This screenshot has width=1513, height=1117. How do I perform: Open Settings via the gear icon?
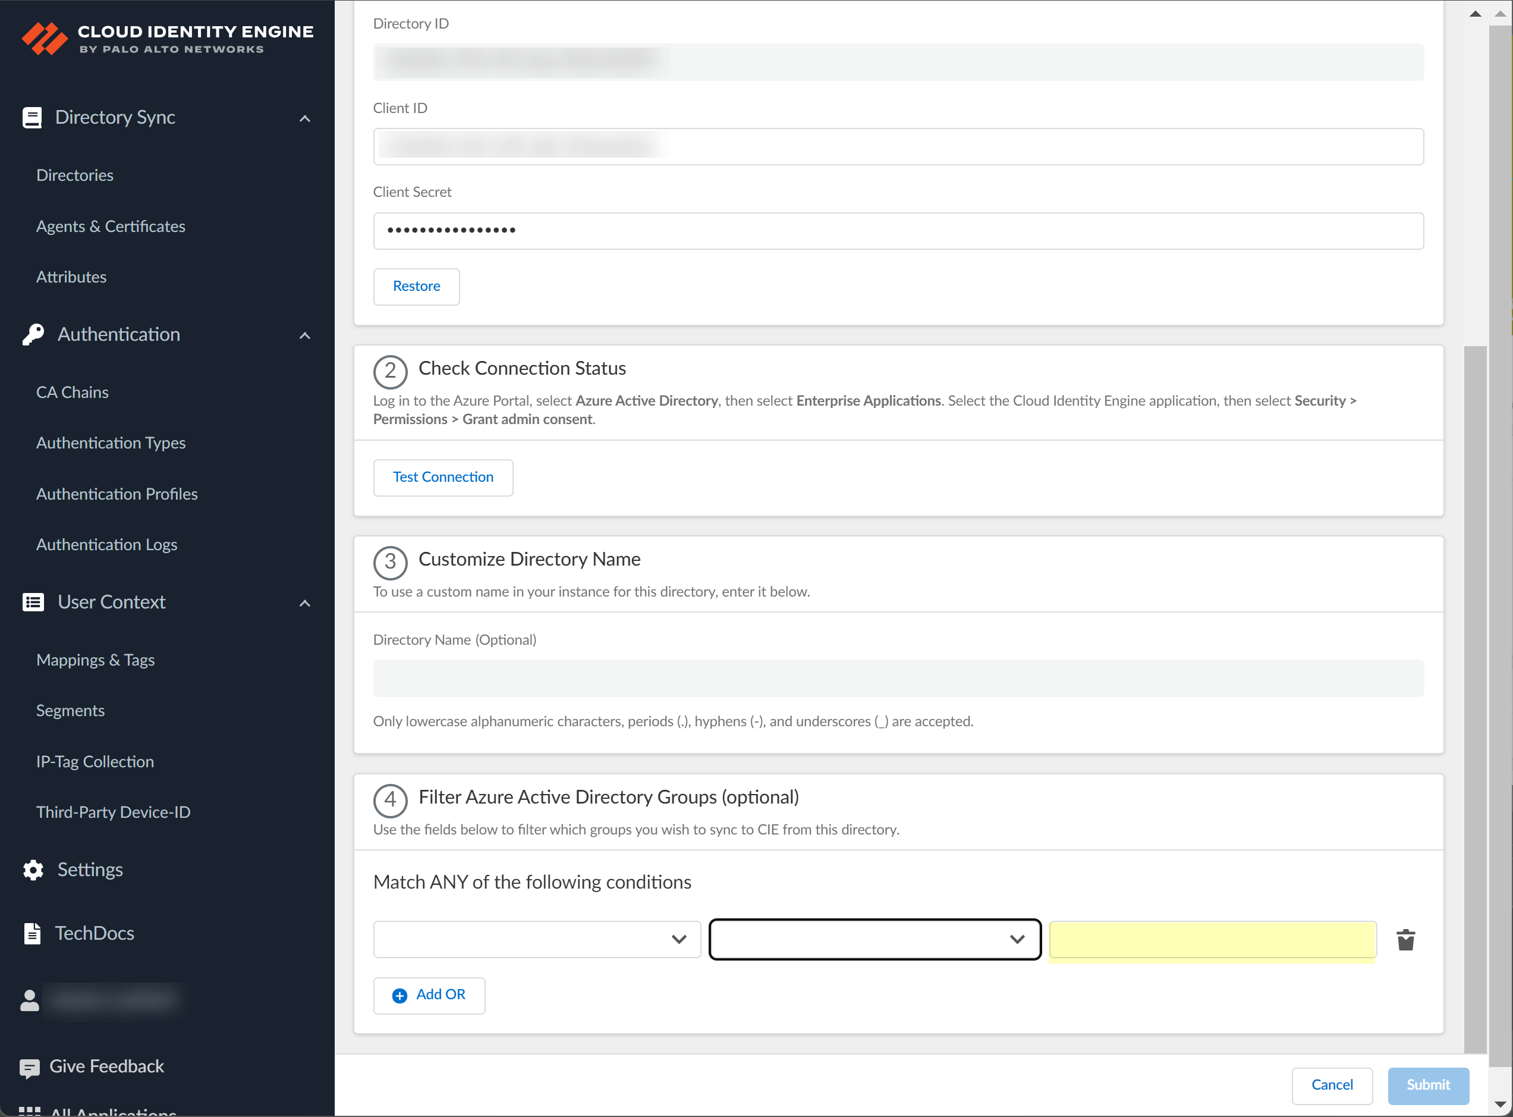click(x=33, y=870)
